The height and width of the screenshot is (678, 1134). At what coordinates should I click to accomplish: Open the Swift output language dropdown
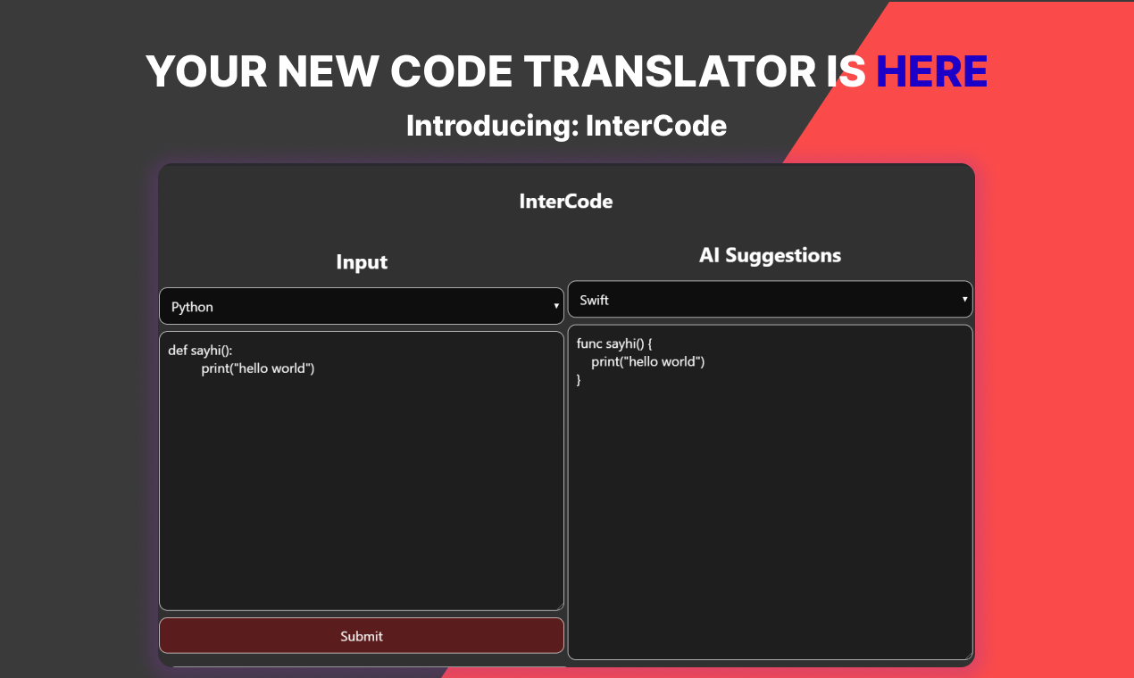pos(770,299)
